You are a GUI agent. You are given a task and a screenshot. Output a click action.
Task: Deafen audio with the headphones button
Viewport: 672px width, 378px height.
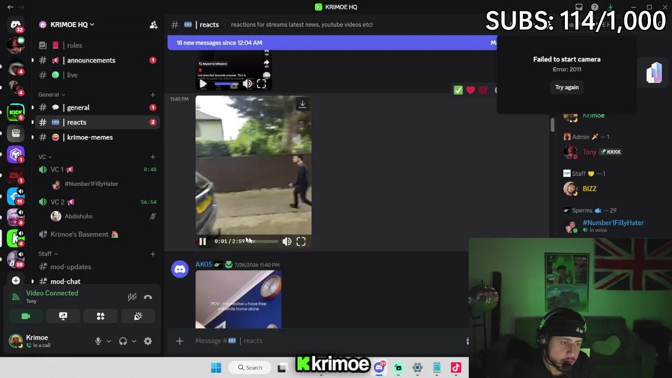(x=123, y=341)
